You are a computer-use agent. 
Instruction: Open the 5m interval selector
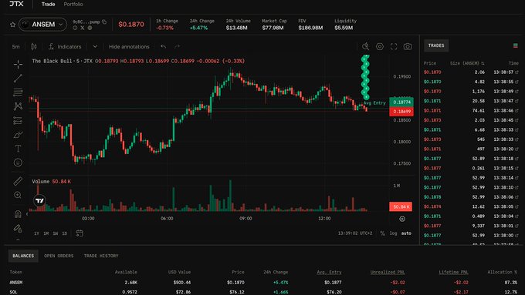[x=15, y=47]
